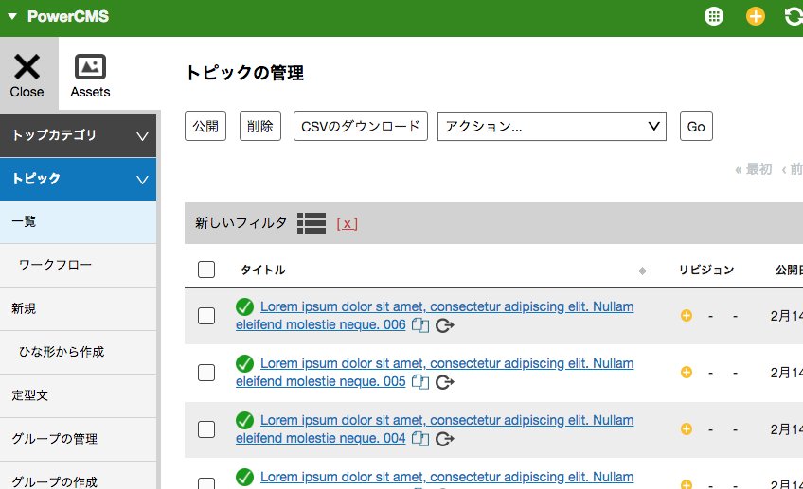Add revision via plus icon for item 006

[687, 316]
